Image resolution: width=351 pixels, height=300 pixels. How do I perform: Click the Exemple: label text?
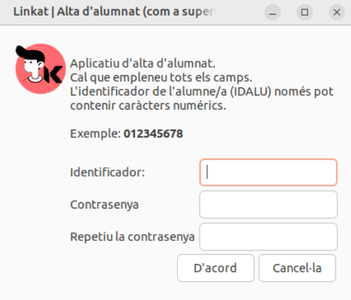pyautogui.click(x=95, y=134)
